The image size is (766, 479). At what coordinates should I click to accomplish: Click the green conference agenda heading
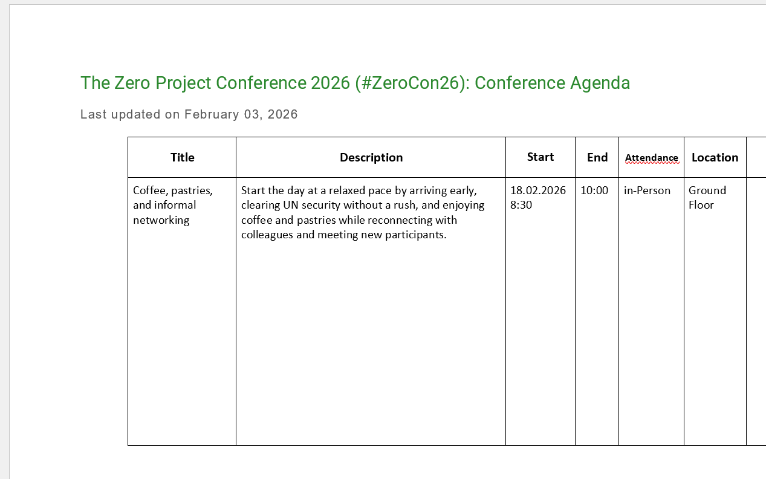click(x=355, y=83)
